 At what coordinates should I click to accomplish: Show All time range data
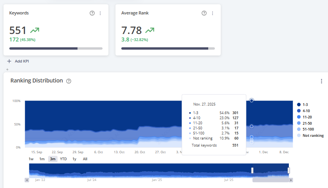(x=85, y=159)
